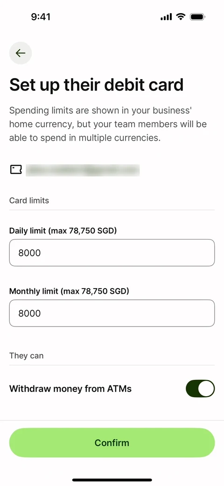Tap the battery status icon
The width and height of the screenshot is (224, 486).
198,17
